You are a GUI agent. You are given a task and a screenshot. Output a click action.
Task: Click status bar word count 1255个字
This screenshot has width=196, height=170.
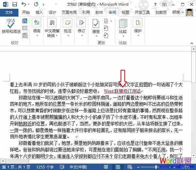pyautogui.click(x=45, y=167)
